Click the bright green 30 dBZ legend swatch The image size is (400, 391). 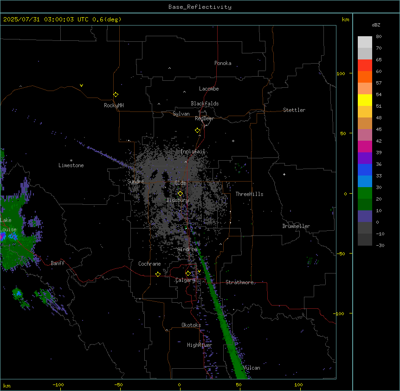(365, 193)
